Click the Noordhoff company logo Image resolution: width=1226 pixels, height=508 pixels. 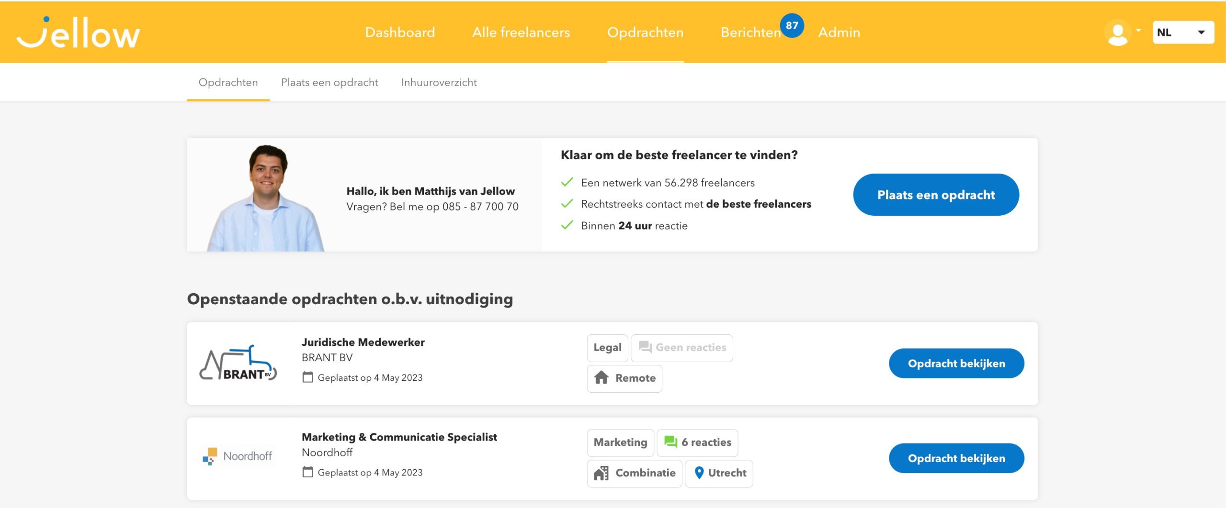(x=238, y=456)
